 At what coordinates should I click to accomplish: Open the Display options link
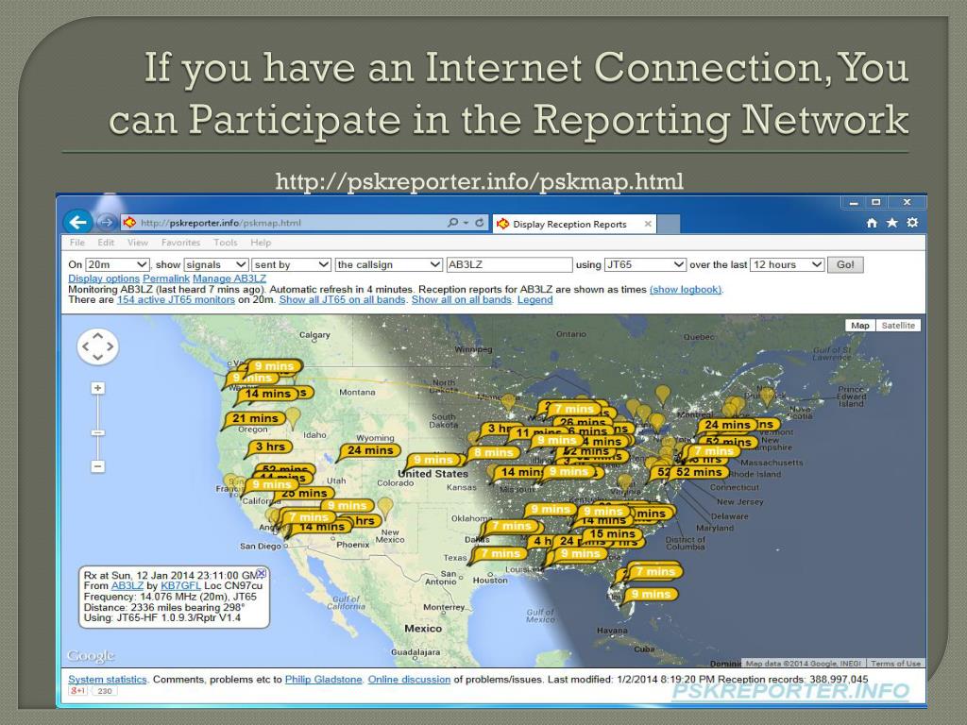pyautogui.click(x=104, y=278)
